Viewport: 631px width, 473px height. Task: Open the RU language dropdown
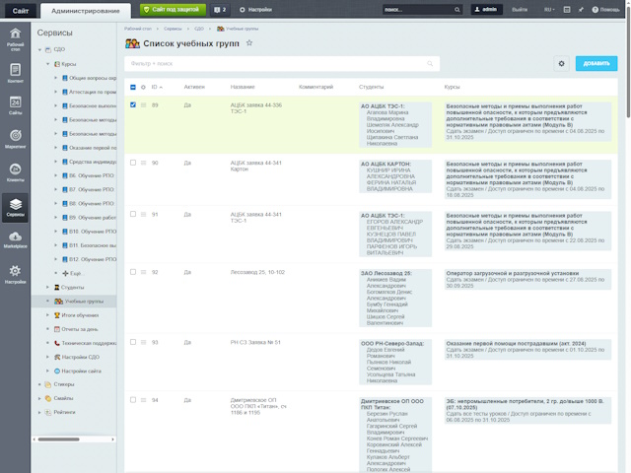(549, 10)
